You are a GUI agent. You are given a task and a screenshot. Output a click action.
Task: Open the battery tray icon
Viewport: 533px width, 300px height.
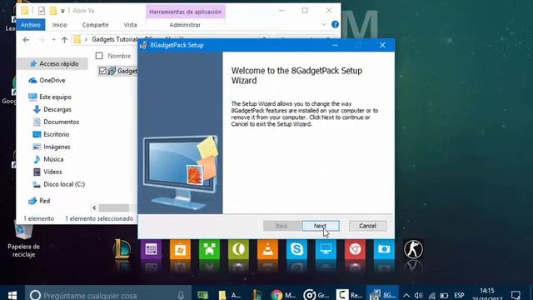[x=444, y=295]
